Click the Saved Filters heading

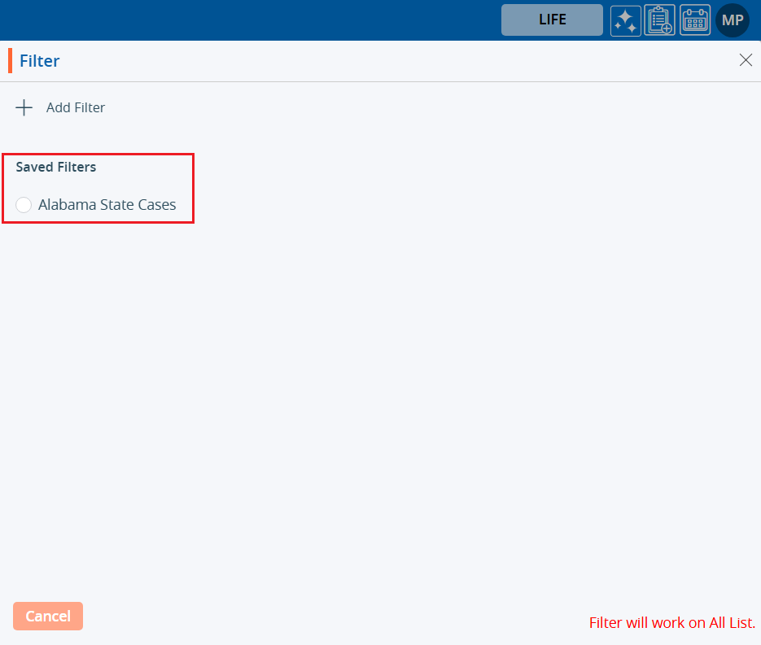pos(56,167)
